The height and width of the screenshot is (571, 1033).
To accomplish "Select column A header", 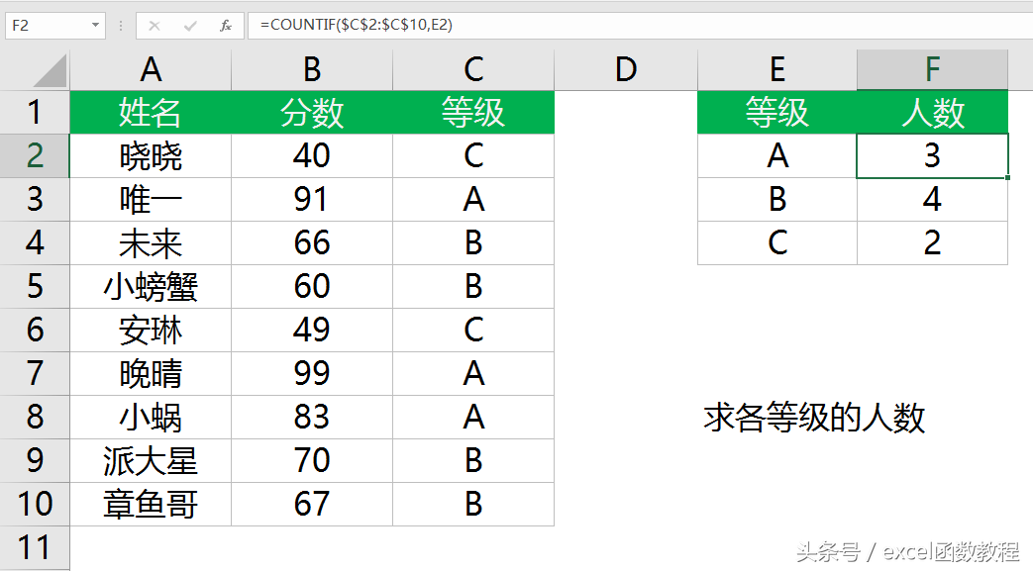I will coord(151,70).
